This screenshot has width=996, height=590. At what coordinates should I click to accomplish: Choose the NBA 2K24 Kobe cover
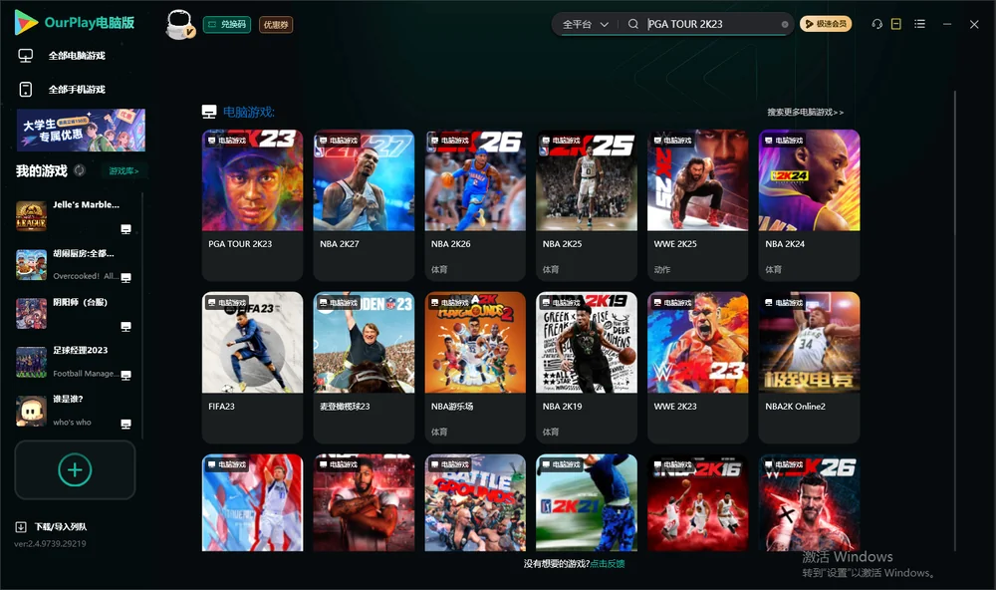coord(809,180)
